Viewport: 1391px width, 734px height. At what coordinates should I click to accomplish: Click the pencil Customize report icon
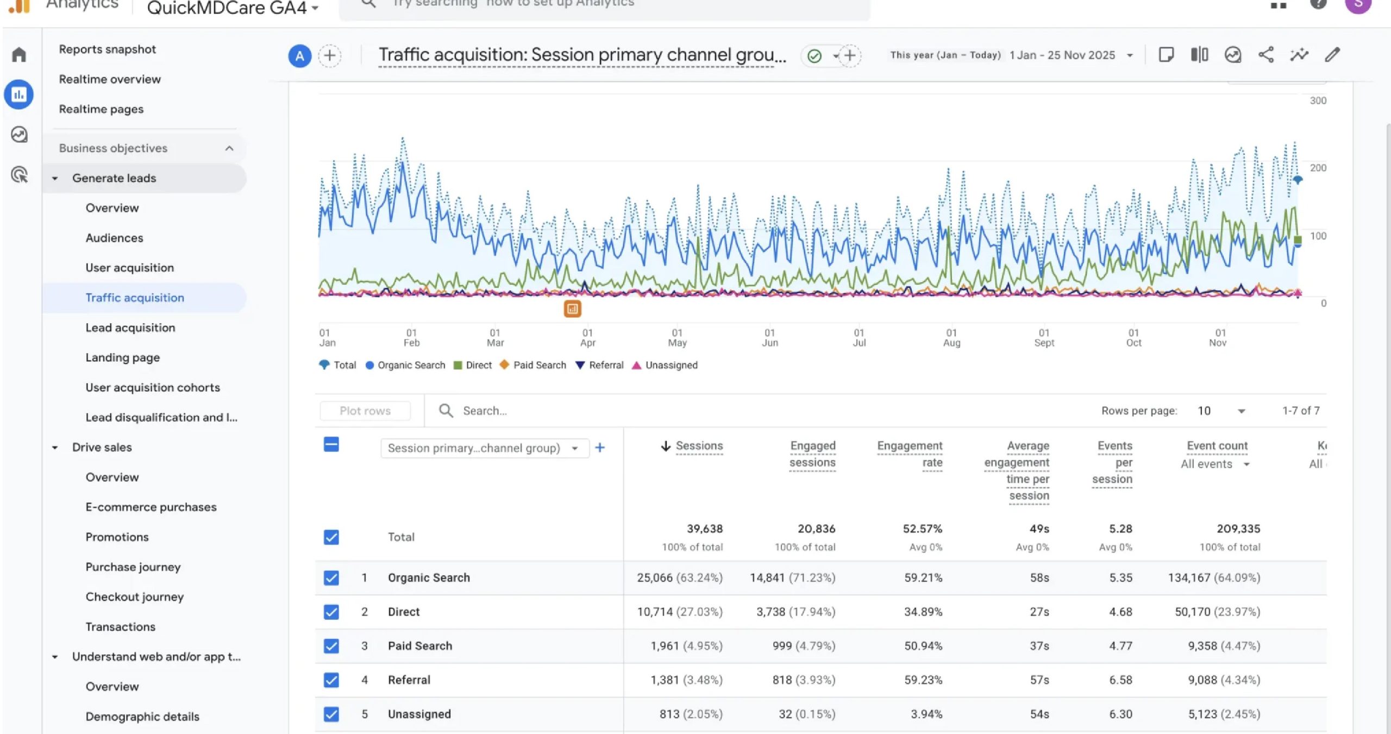[1332, 55]
